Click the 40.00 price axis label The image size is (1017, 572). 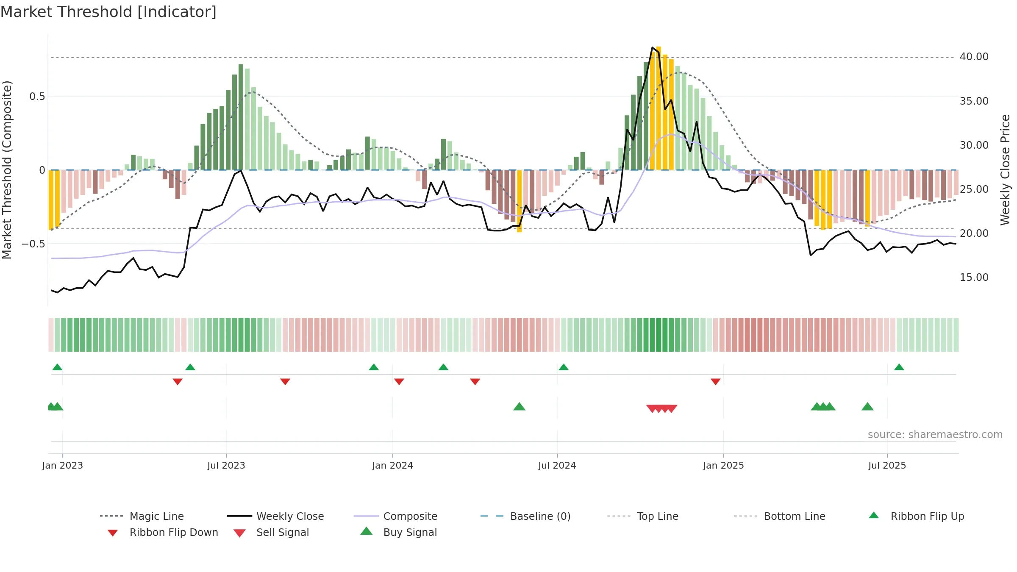pos(974,57)
